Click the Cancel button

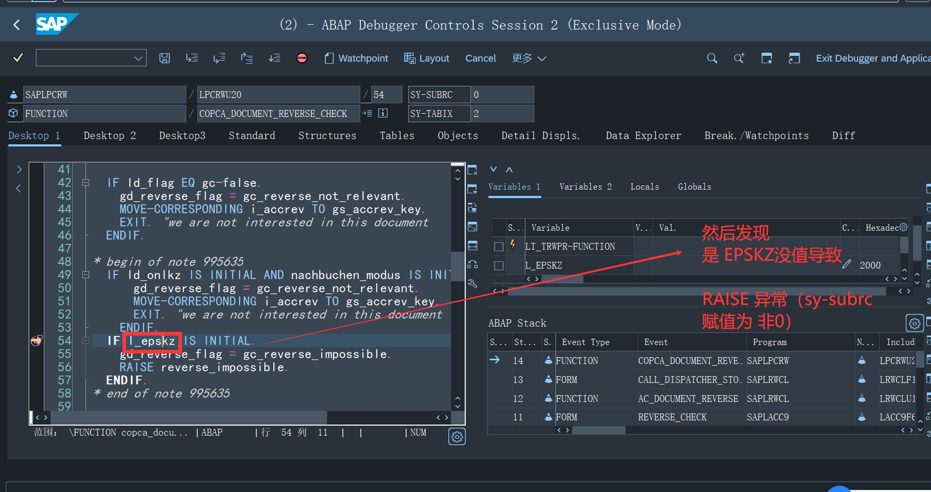(x=481, y=58)
